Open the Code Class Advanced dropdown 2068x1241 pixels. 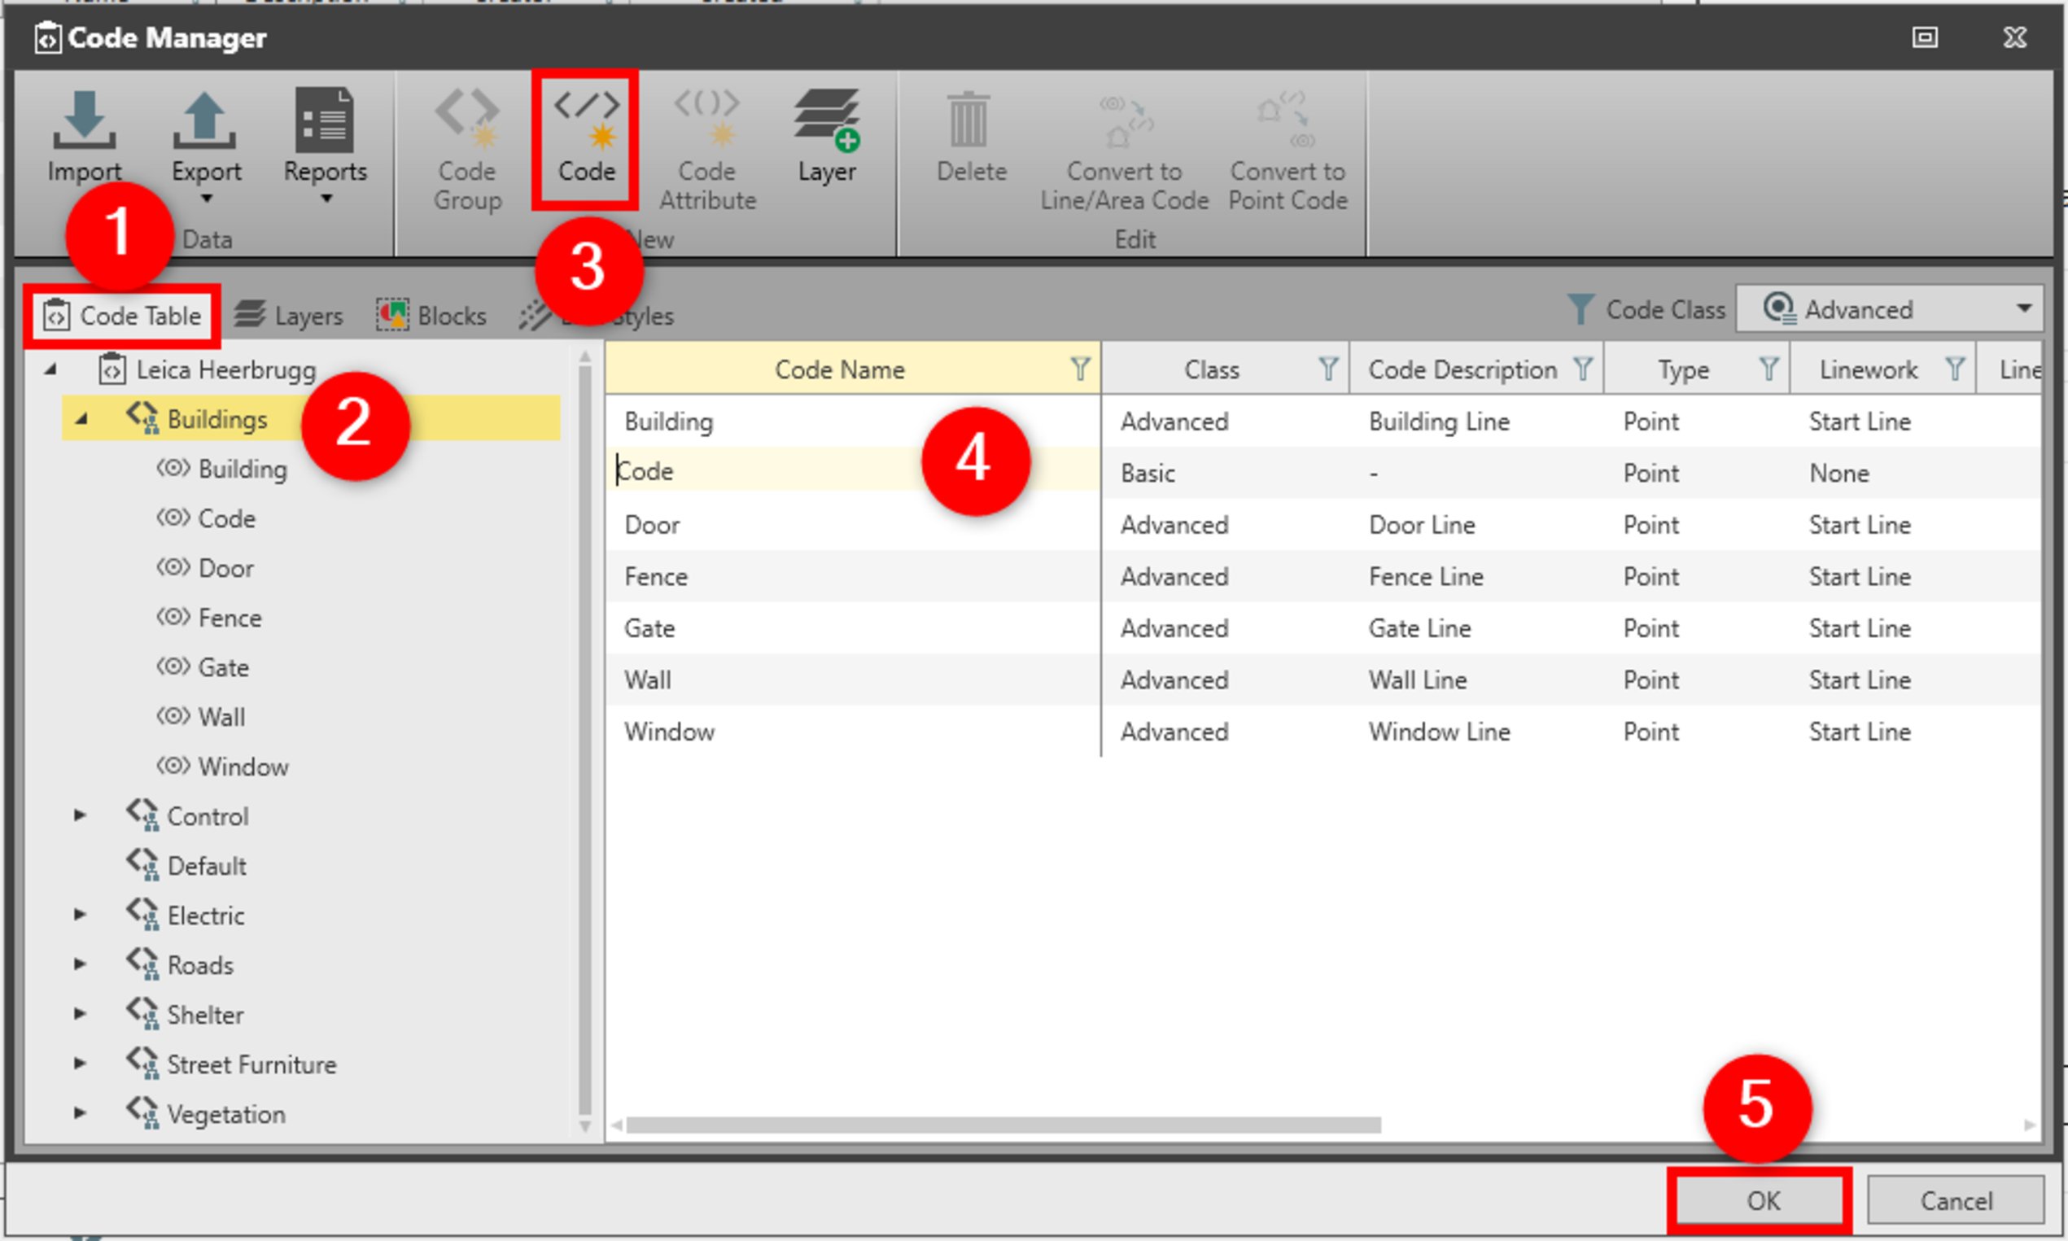(1890, 309)
